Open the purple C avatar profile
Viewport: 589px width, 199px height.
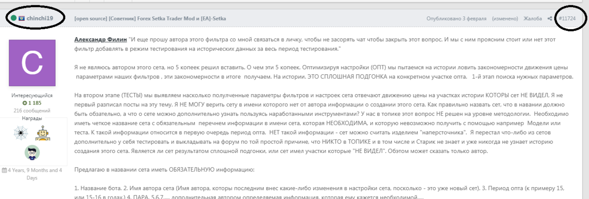point(32,63)
